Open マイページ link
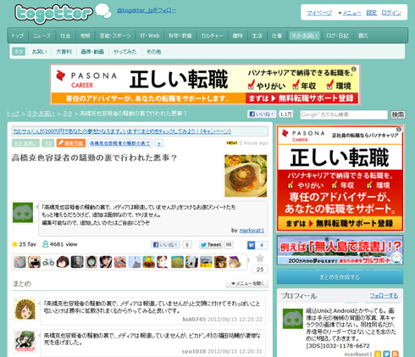Screen dimensions: 415x357 (319, 13)
